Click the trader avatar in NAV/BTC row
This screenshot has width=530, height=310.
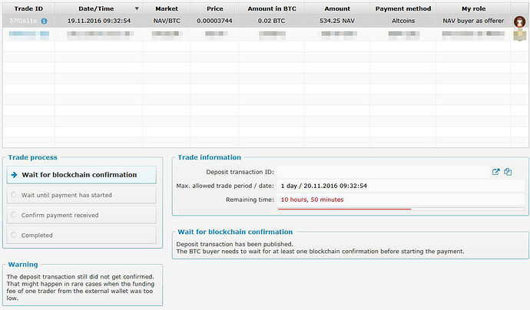[x=519, y=21]
